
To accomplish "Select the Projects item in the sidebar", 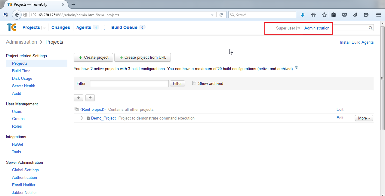I will [x=37, y=63].
